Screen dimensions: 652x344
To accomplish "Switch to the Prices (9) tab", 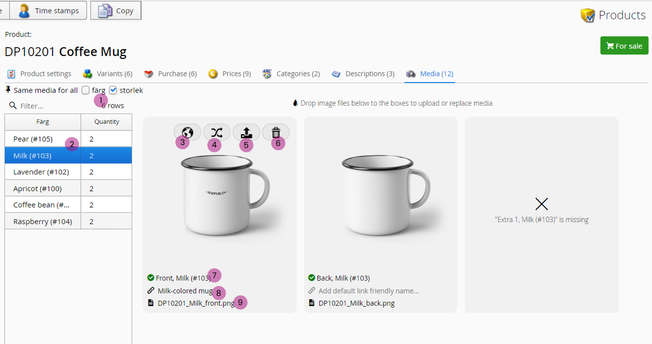I will pos(229,74).
